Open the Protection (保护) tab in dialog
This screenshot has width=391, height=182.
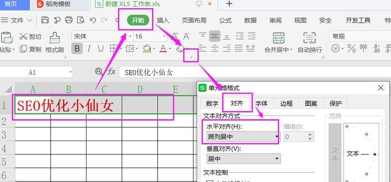tap(335, 103)
